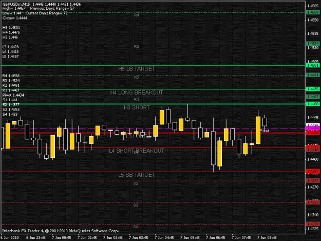Click the L4 SHORT BREAKOUT label
This screenshot has height=241, width=321.
[136, 151]
